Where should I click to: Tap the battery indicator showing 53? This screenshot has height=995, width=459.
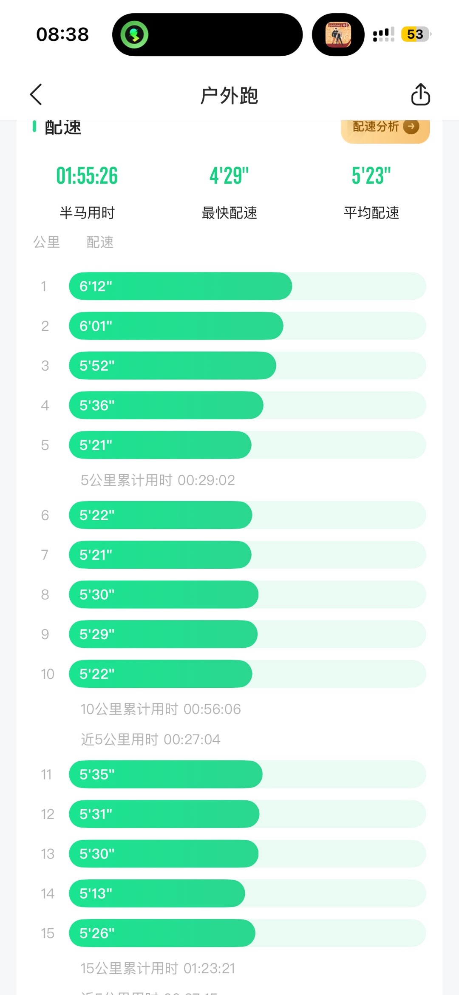(x=415, y=34)
